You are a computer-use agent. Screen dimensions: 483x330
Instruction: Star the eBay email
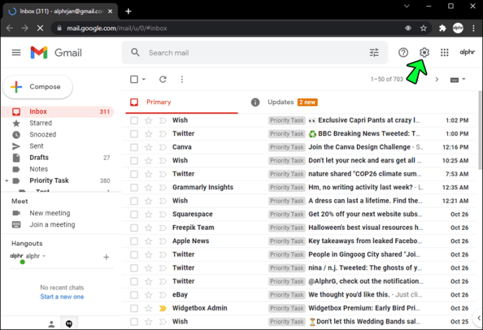[148, 295]
